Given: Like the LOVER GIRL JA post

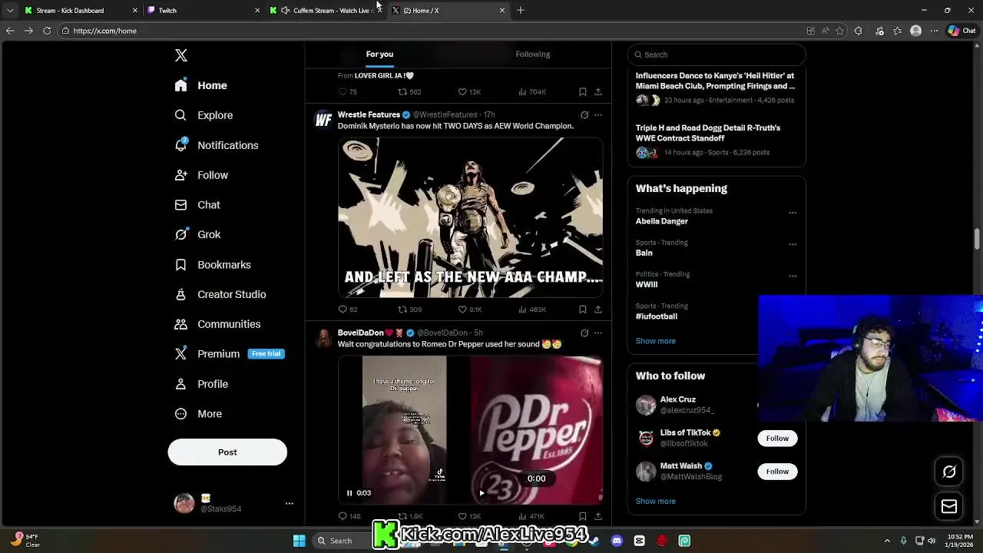Looking at the screenshot, I should (462, 91).
